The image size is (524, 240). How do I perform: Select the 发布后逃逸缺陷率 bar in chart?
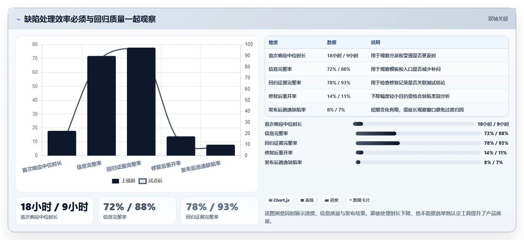point(221,150)
